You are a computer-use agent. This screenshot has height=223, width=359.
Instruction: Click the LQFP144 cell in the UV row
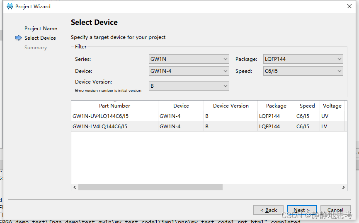[x=276, y=116]
